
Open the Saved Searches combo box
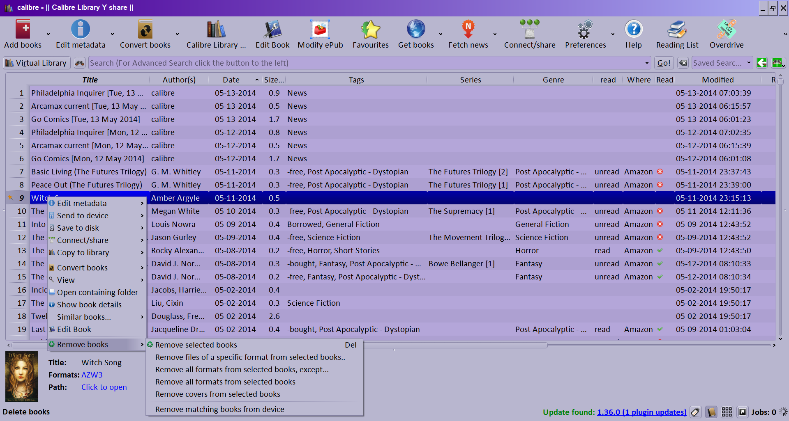722,63
